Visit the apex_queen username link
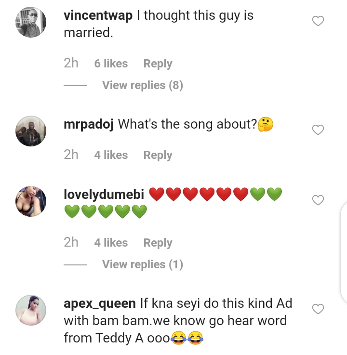 coord(100,304)
